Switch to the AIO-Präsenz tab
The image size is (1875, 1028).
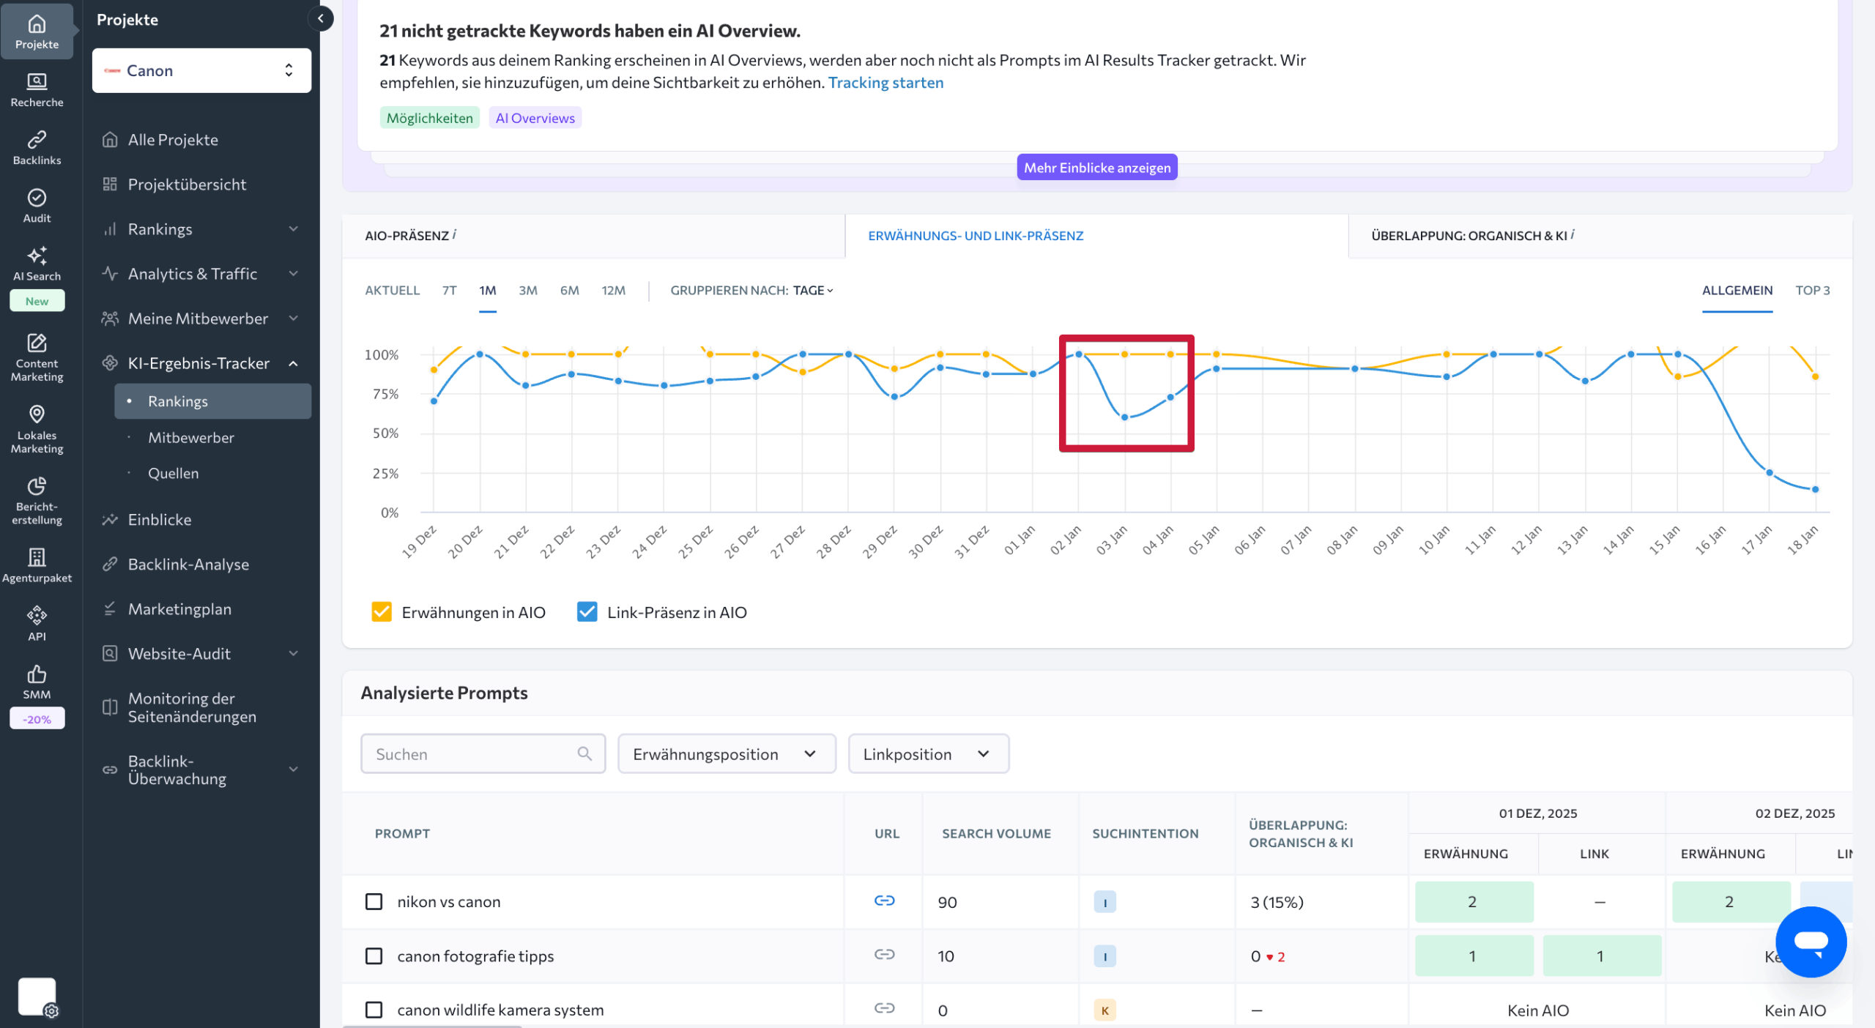[407, 236]
